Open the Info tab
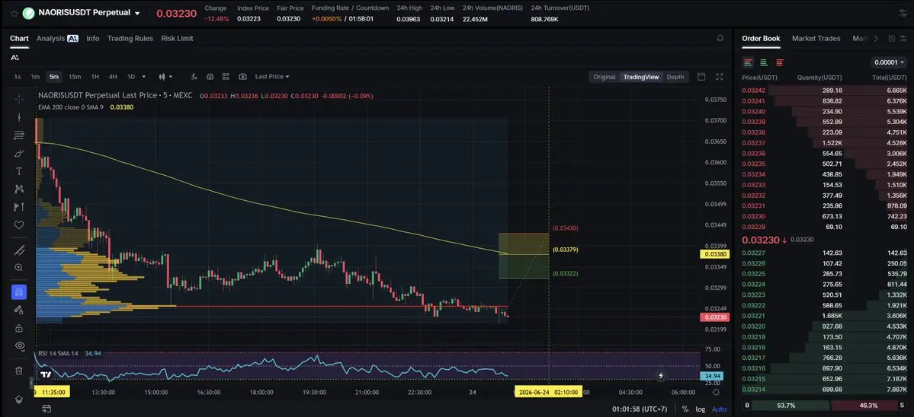914x417 pixels. (x=93, y=38)
